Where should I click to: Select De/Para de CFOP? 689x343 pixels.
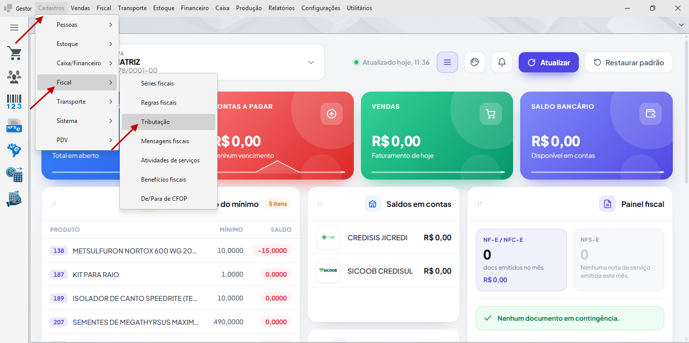pos(168,199)
